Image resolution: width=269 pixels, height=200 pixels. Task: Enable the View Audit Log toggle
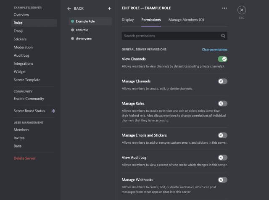(x=222, y=158)
